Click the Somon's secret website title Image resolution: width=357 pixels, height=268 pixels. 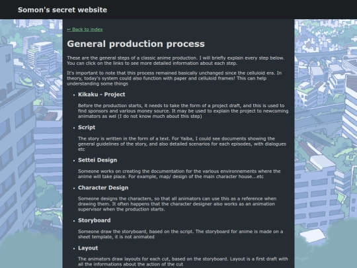point(62,10)
